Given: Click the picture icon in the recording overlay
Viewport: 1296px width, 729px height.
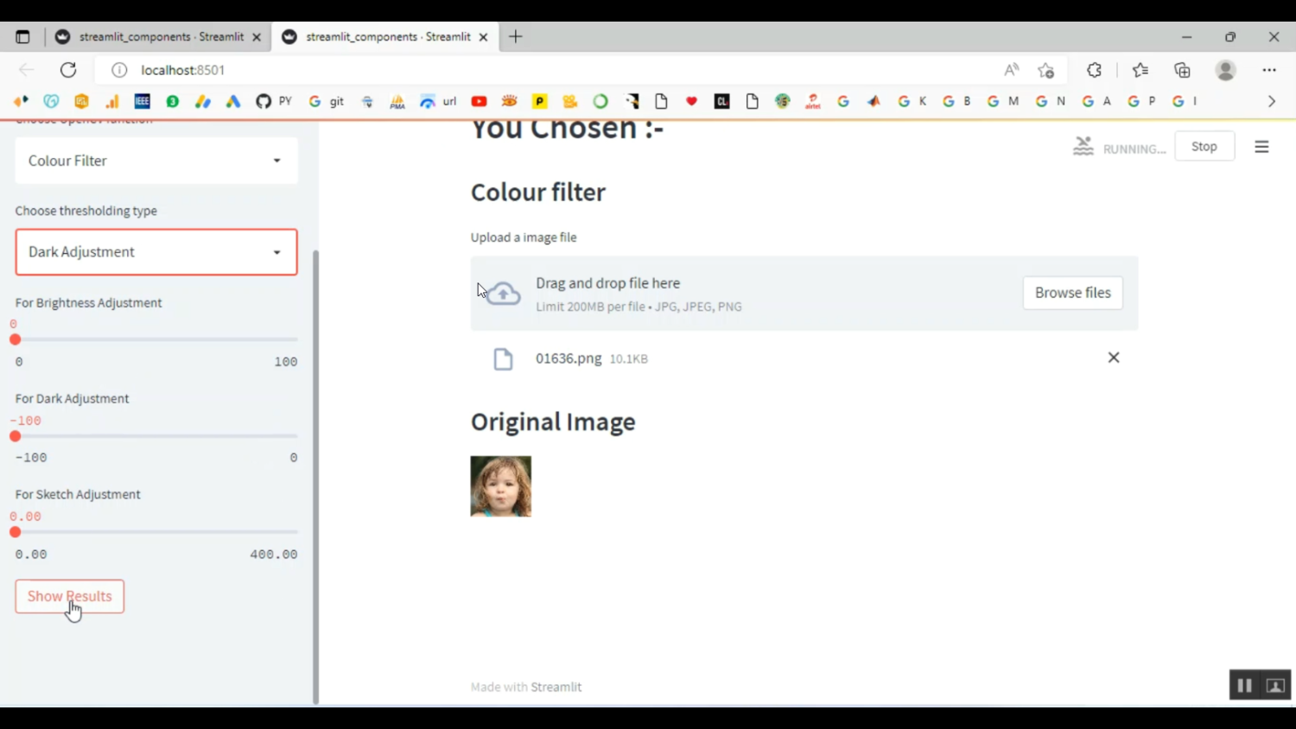Looking at the screenshot, I should click(x=1275, y=685).
